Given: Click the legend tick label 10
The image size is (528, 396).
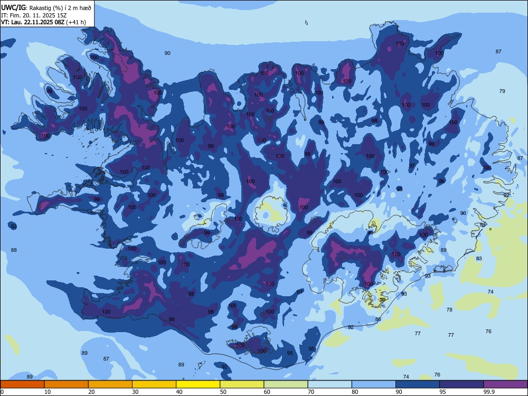Looking at the screenshot, I should point(48,392).
